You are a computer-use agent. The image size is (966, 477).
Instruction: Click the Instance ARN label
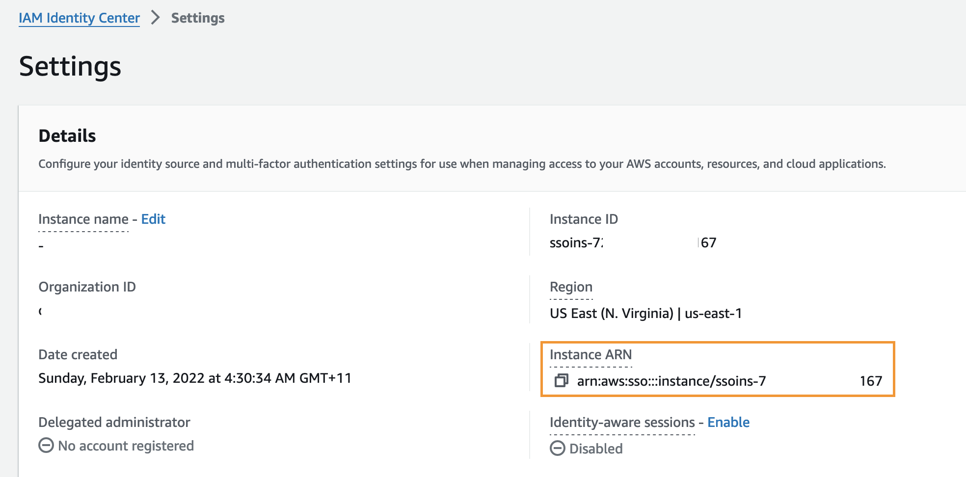590,354
